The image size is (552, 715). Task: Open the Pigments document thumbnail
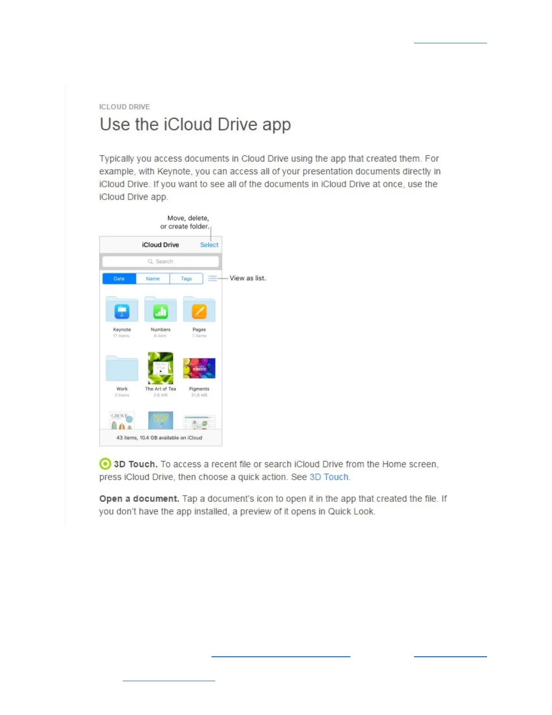pyautogui.click(x=199, y=368)
